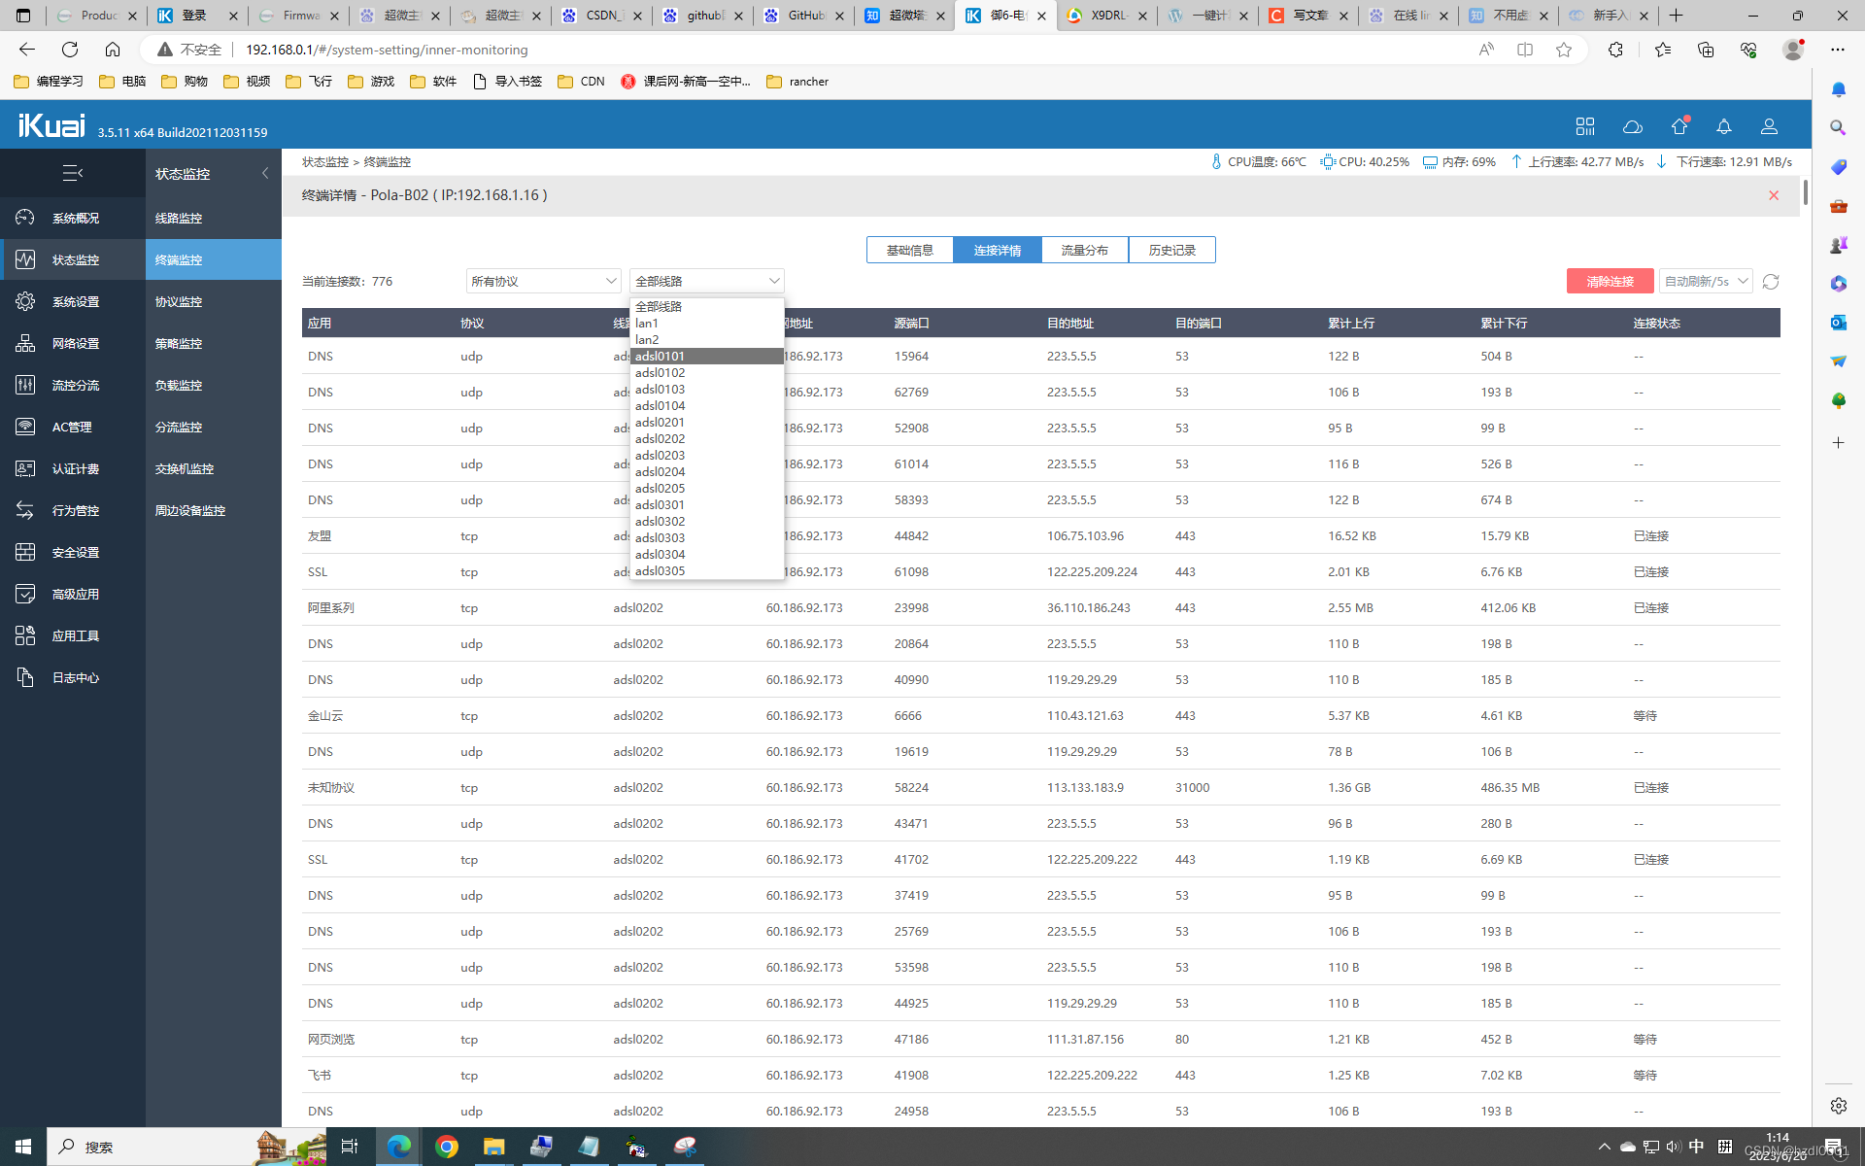Click the notification bell in iKuai header
Viewport: 1865px width, 1166px height.
(1724, 126)
